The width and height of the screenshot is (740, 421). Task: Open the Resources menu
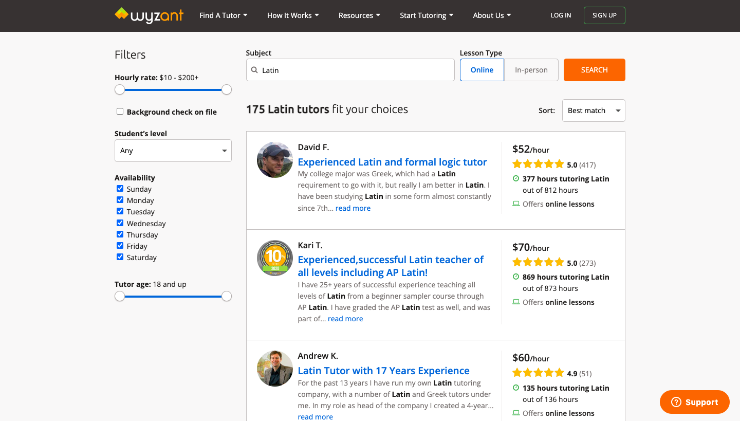point(359,15)
